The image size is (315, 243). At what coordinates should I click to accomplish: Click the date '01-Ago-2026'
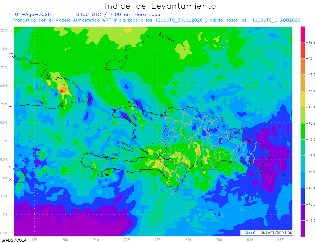pos(33,14)
